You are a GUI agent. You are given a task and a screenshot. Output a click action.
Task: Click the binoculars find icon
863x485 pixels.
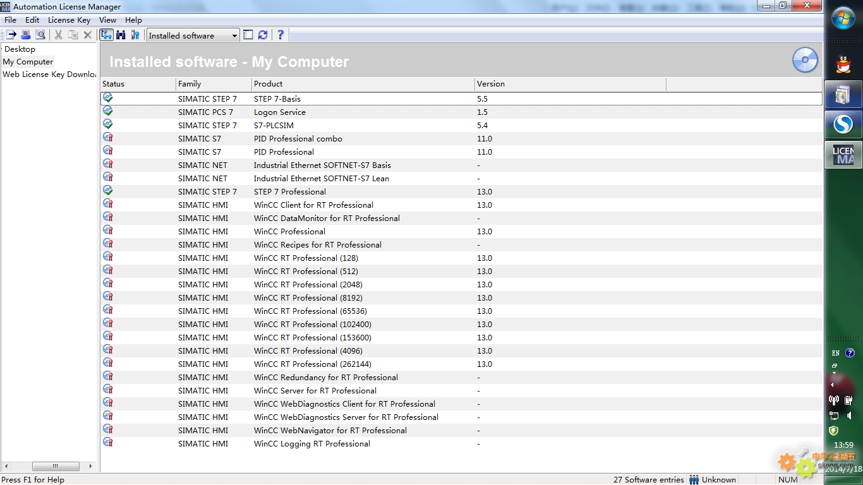coord(121,35)
